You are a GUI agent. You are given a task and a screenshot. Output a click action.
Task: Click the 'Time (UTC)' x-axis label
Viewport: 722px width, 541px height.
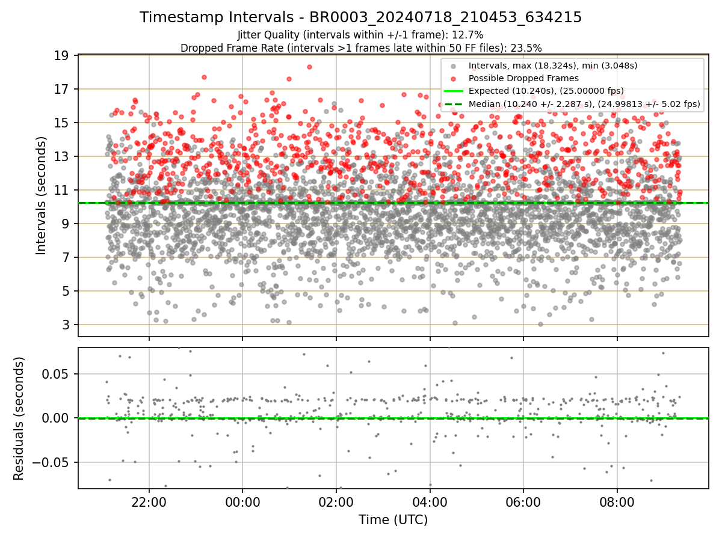click(x=393, y=520)
